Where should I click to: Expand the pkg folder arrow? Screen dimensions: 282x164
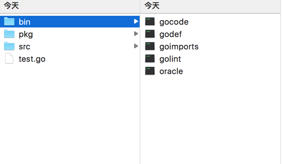point(136,34)
